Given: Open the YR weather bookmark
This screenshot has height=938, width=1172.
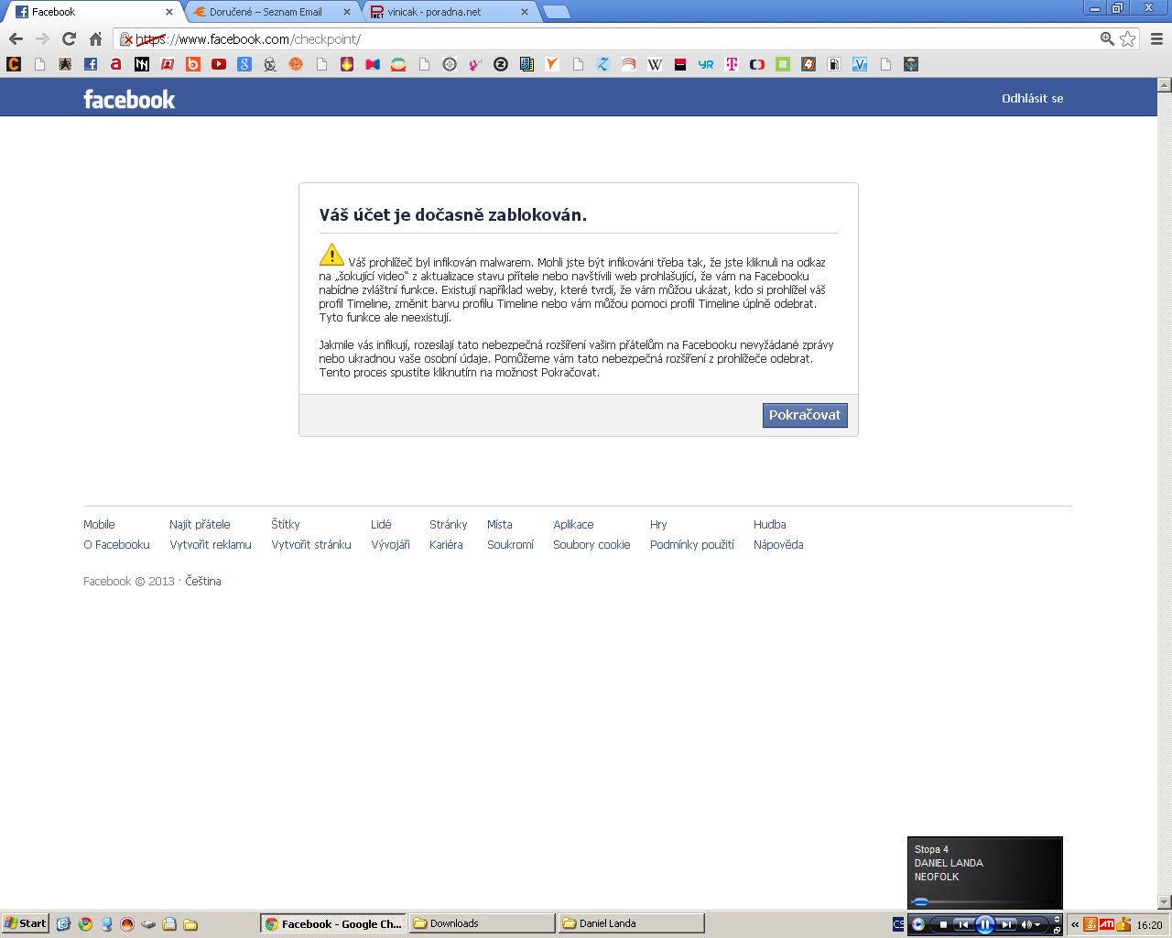Looking at the screenshot, I should [x=706, y=64].
